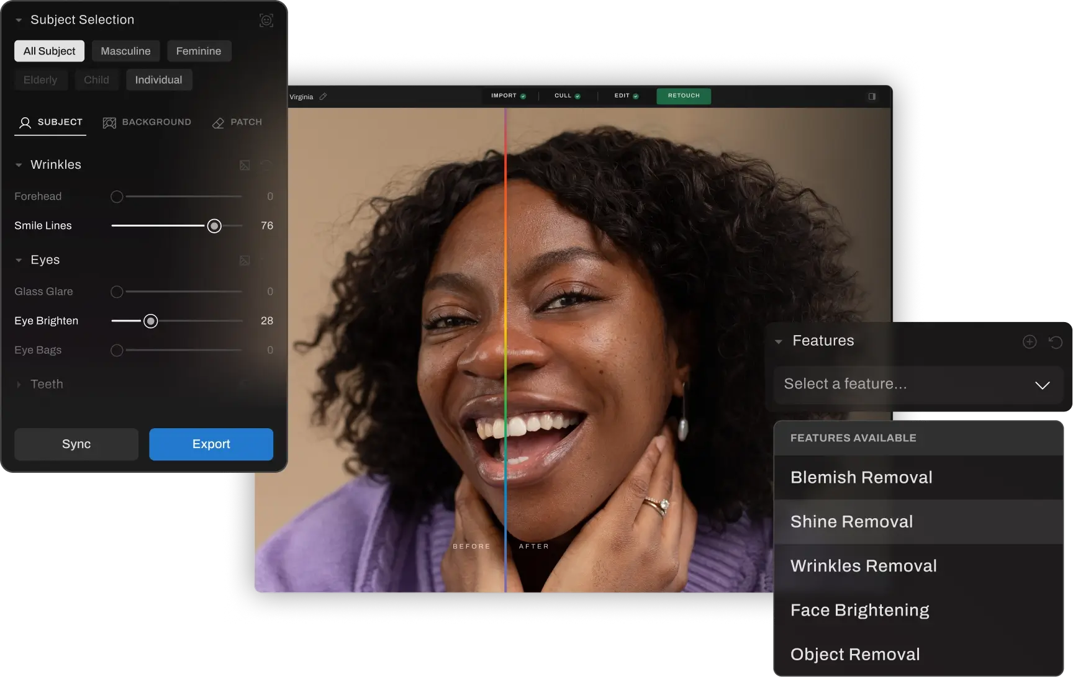Click the blue Export button
The width and height of the screenshot is (1073, 677).
(x=211, y=444)
